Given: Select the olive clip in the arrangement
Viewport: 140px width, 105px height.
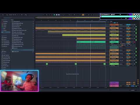Looking at the screenshot, I should pyautogui.click(x=77, y=32).
